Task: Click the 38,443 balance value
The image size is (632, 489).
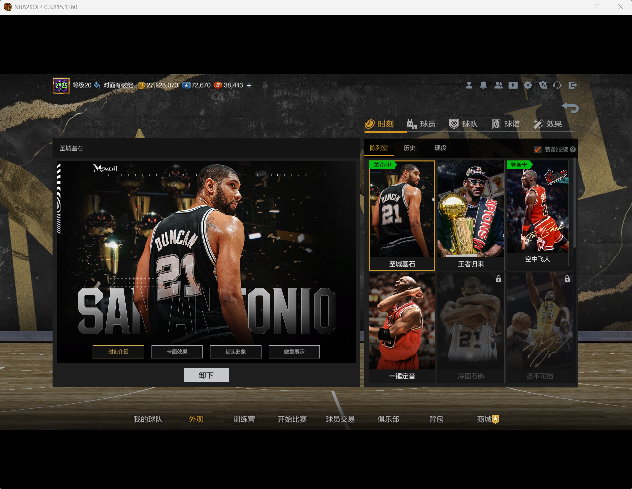Action: (234, 85)
